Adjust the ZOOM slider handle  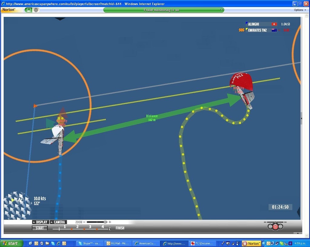[x=105, y=222]
